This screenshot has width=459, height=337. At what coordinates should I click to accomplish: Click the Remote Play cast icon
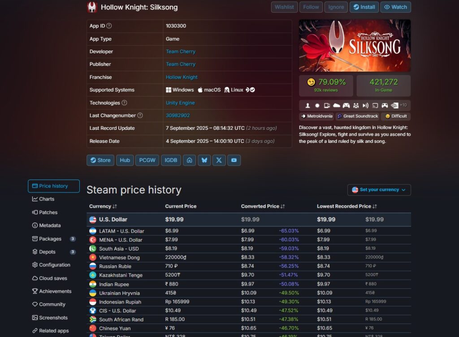[375, 106]
